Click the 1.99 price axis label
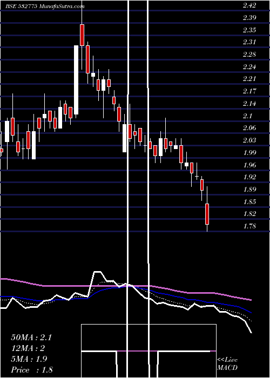The width and height of the screenshot is (270, 378). [249, 153]
